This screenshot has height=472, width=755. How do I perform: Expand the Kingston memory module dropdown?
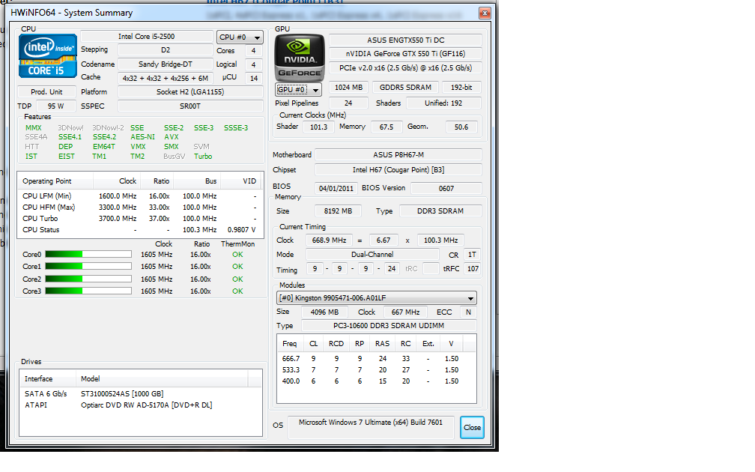377,298
